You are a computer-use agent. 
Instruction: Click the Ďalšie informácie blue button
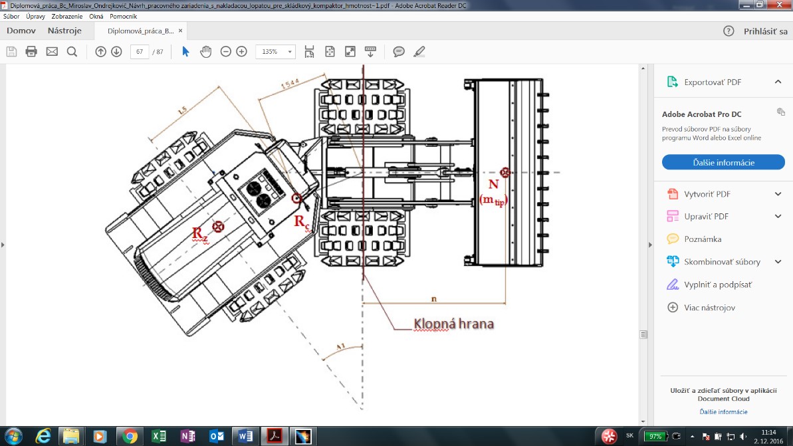(x=723, y=162)
